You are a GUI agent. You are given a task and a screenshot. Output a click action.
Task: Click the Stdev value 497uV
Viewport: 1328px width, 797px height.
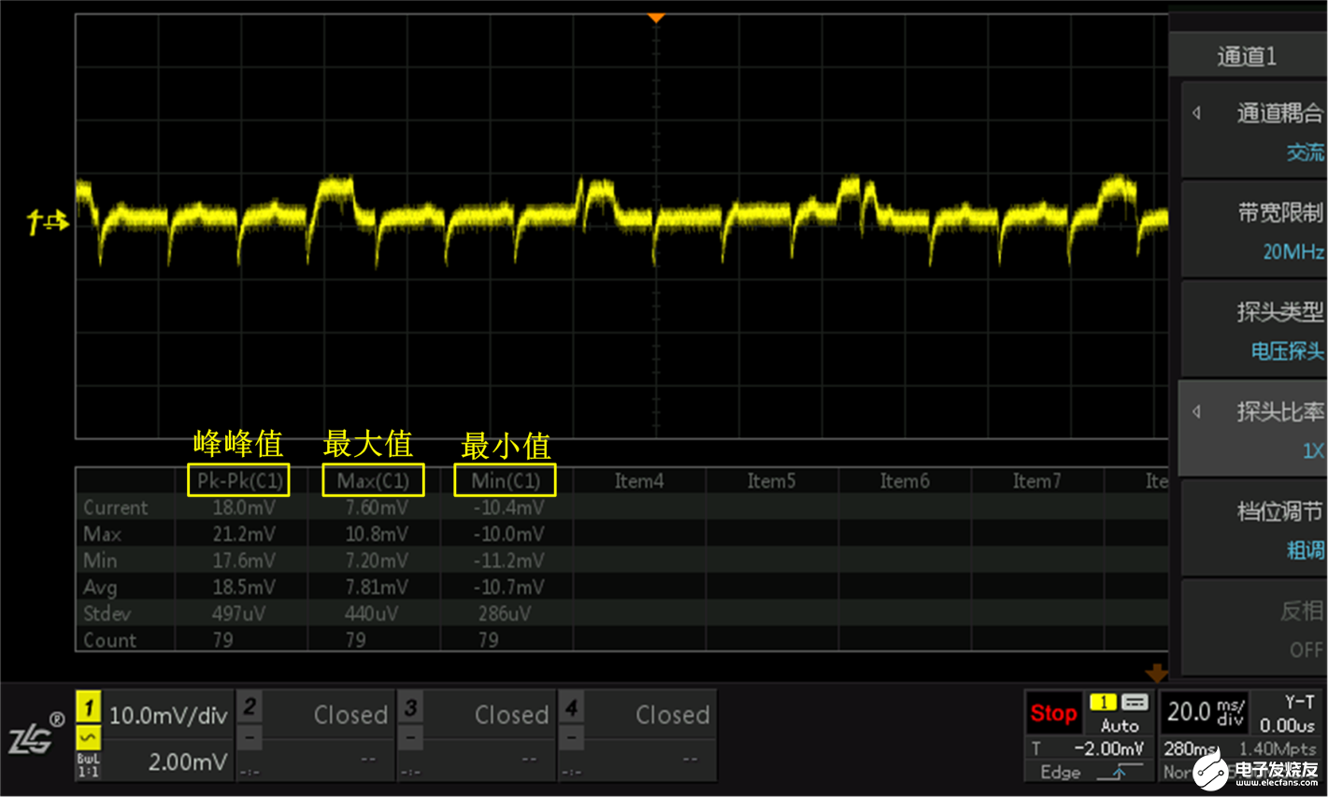coord(239,614)
